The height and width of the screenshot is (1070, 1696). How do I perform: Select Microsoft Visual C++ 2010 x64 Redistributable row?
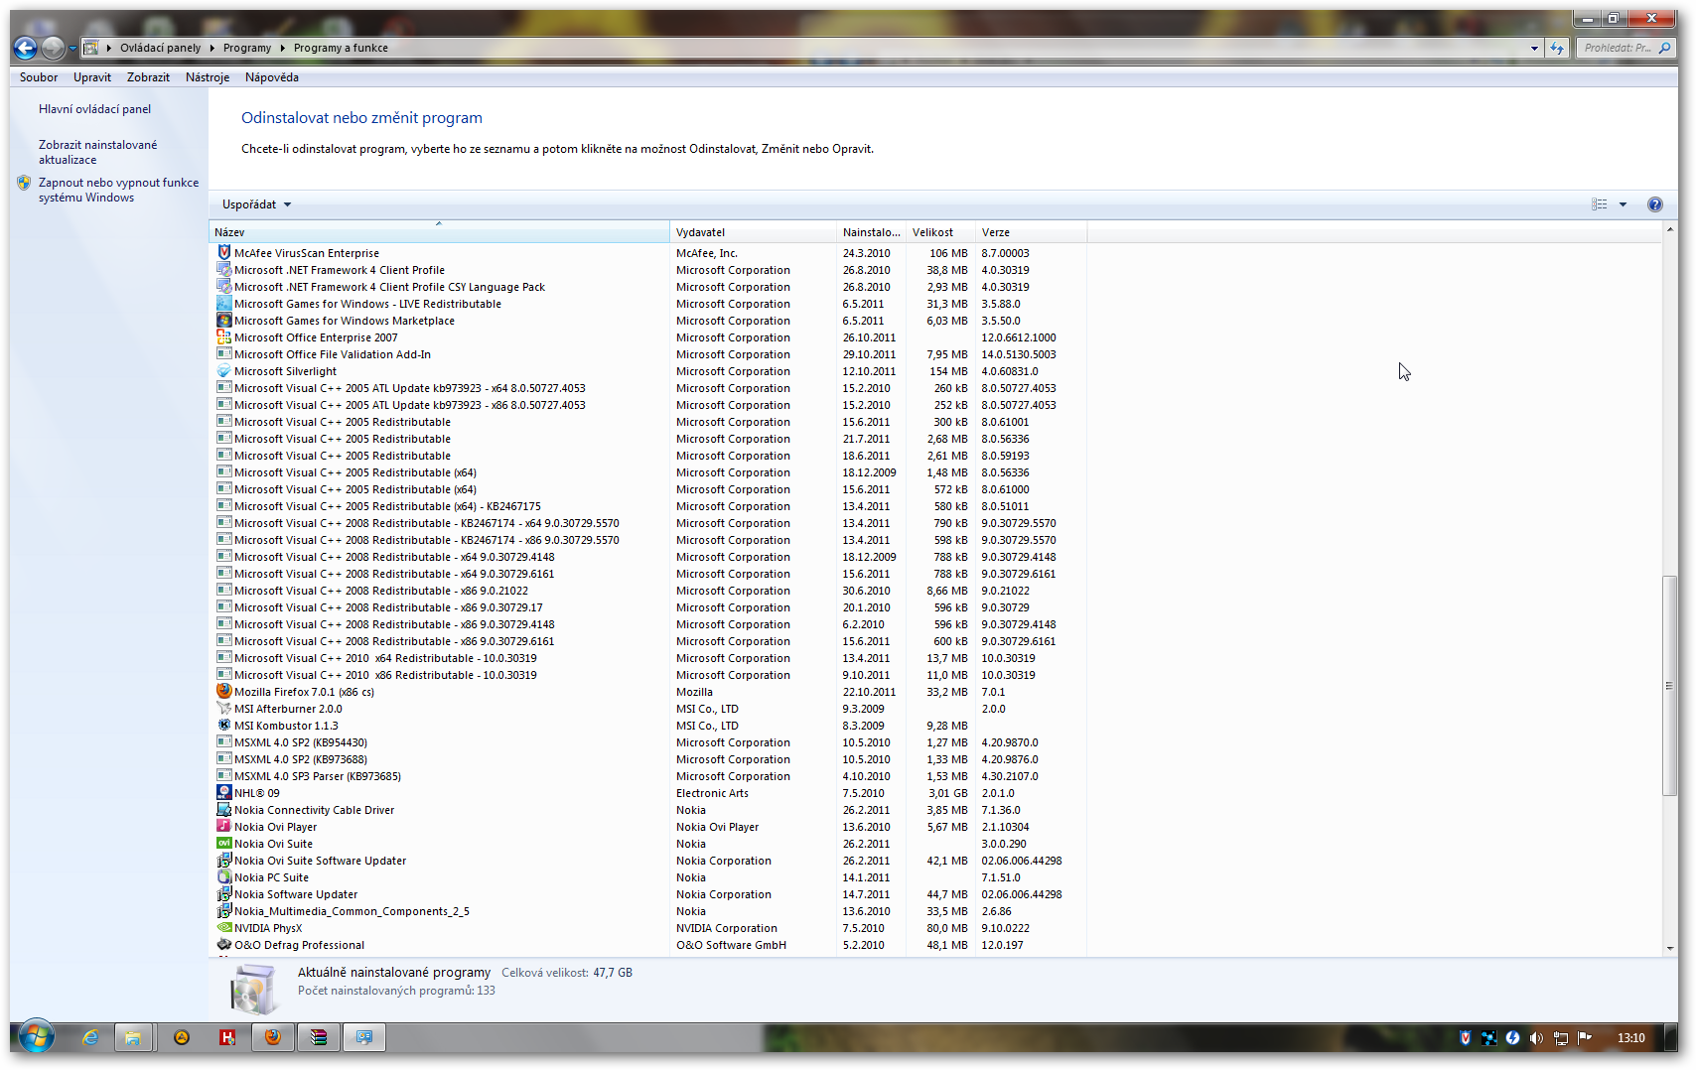pyautogui.click(x=650, y=658)
